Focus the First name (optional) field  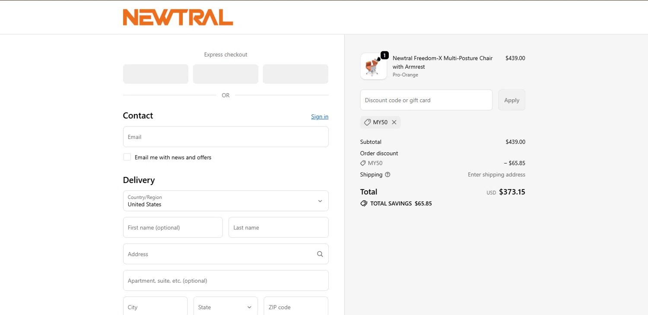[173, 227]
